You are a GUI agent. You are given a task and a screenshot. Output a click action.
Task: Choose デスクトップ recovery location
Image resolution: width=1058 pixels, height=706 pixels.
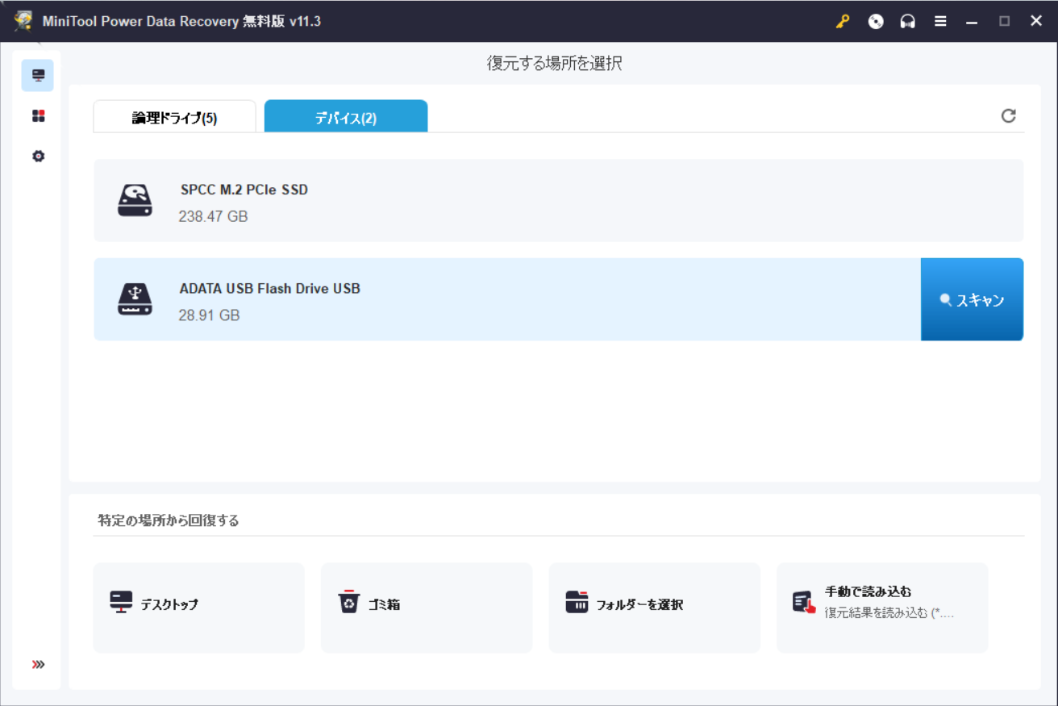[x=198, y=608]
